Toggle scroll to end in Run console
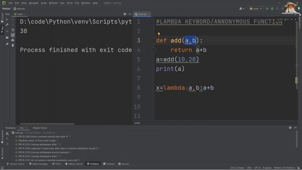The image size is (302, 170). point(13,35)
